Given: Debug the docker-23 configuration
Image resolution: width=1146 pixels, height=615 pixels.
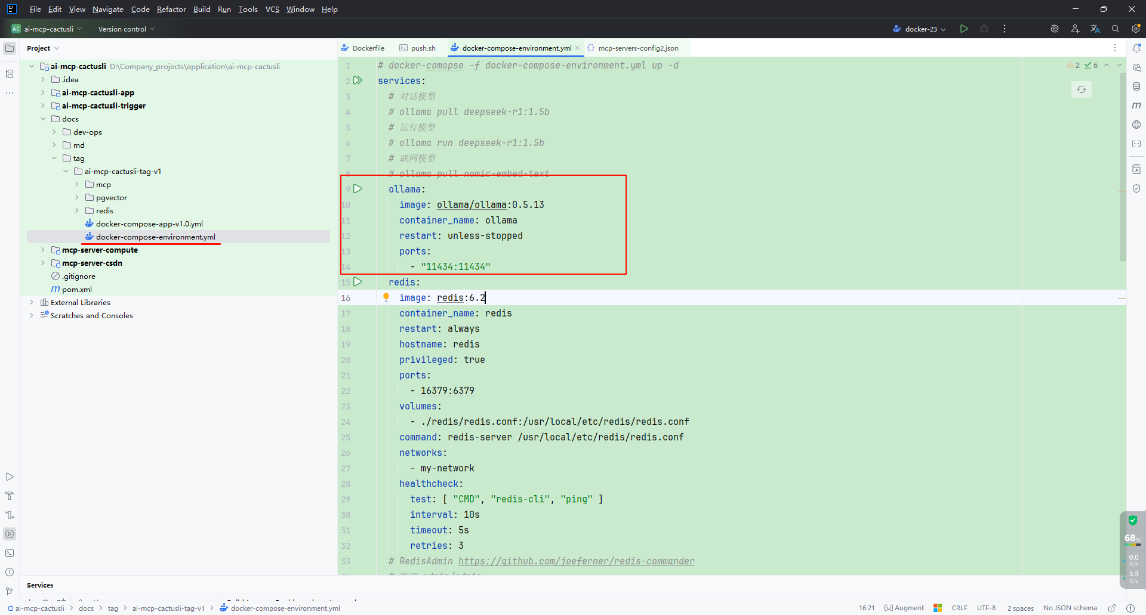Looking at the screenshot, I should coord(984,29).
